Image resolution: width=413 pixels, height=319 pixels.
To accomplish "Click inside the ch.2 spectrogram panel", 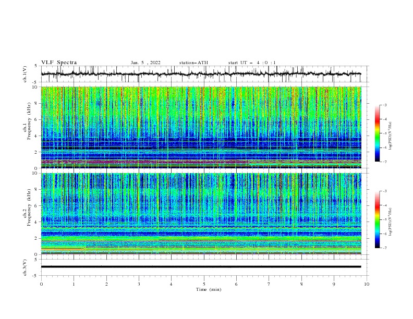I will click(x=201, y=214).
